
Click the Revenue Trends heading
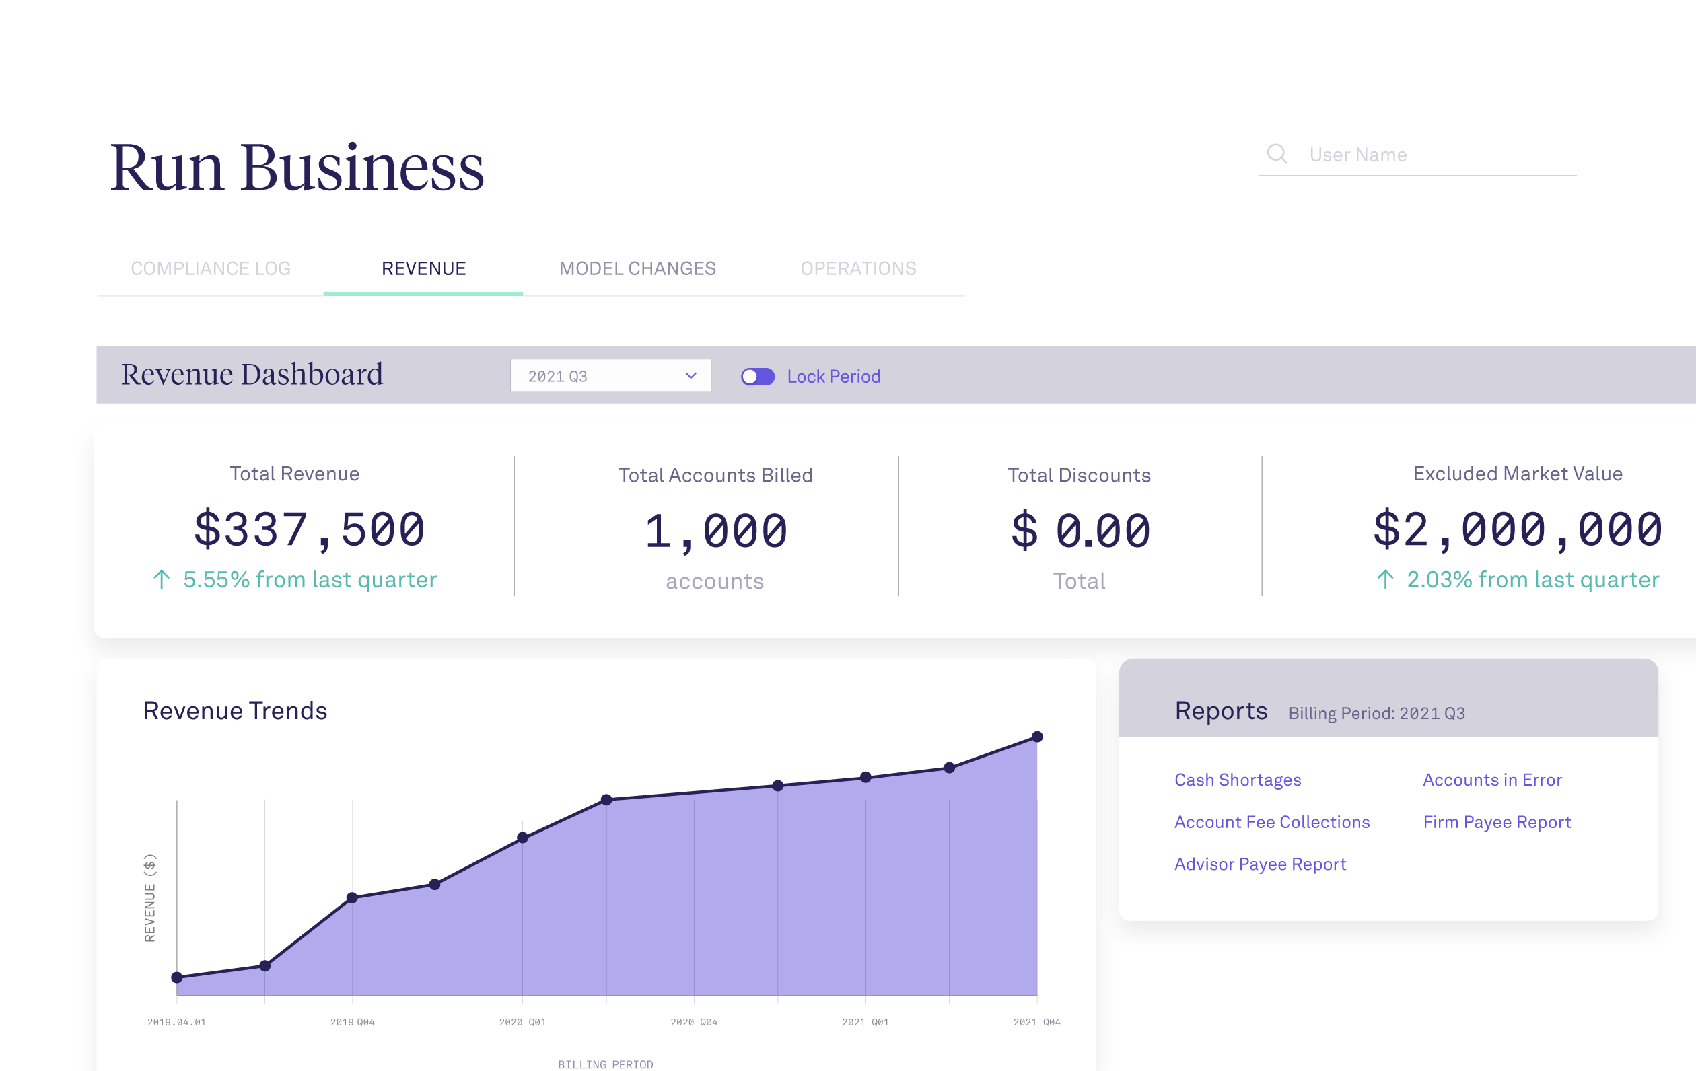click(236, 711)
